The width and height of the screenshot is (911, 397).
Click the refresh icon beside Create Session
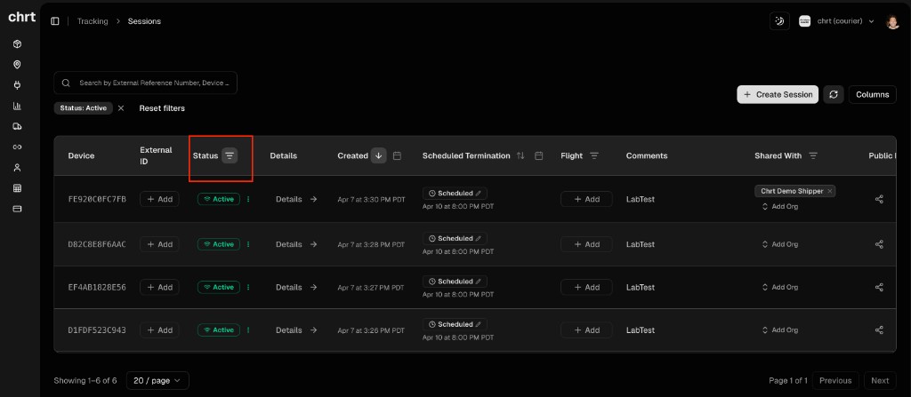pos(833,94)
